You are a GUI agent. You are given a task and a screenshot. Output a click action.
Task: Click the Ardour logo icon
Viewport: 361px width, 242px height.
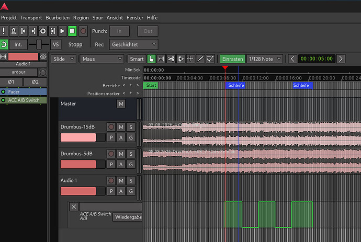tap(4, 6)
